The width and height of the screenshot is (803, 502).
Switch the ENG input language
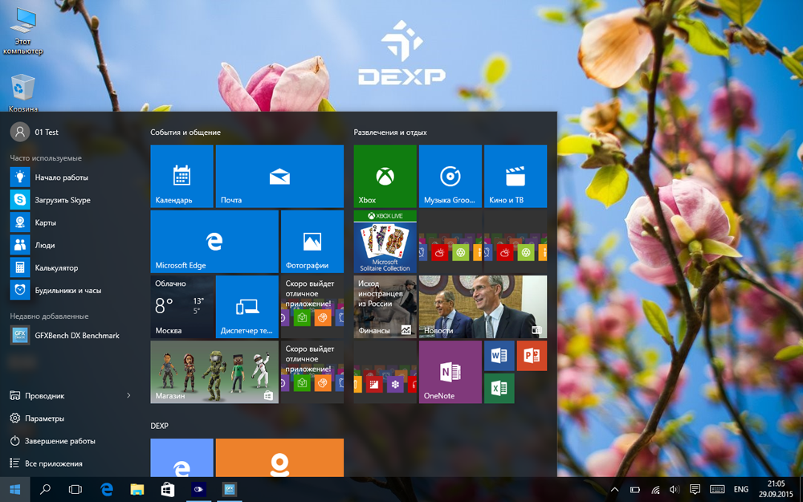(741, 490)
